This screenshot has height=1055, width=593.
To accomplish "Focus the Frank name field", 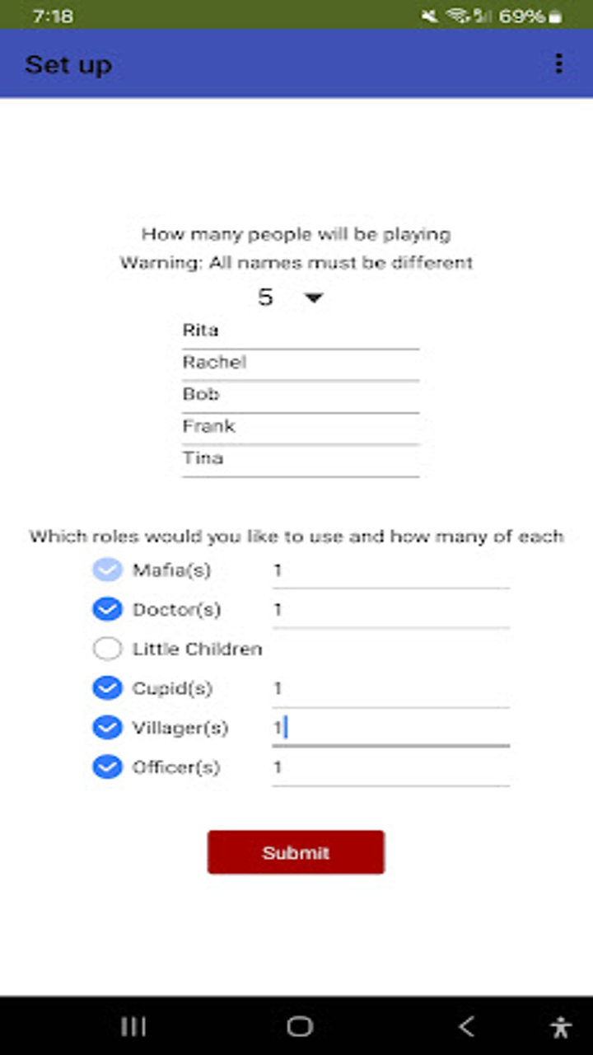I will click(300, 426).
